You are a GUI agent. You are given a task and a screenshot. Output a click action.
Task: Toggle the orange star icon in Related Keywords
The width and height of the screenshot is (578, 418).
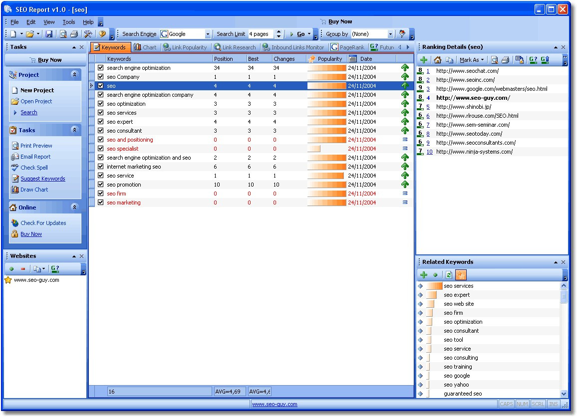pyautogui.click(x=461, y=275)
